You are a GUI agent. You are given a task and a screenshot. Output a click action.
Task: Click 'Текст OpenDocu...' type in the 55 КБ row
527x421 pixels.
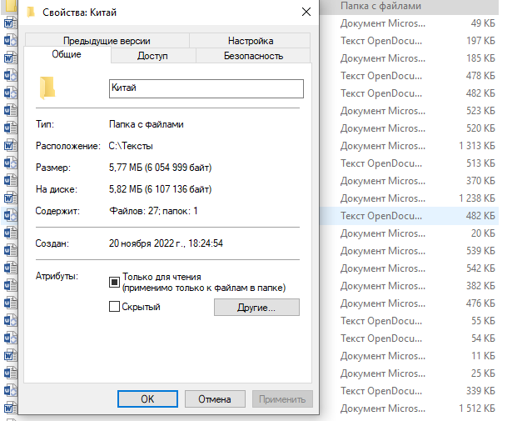click(381, 321)
